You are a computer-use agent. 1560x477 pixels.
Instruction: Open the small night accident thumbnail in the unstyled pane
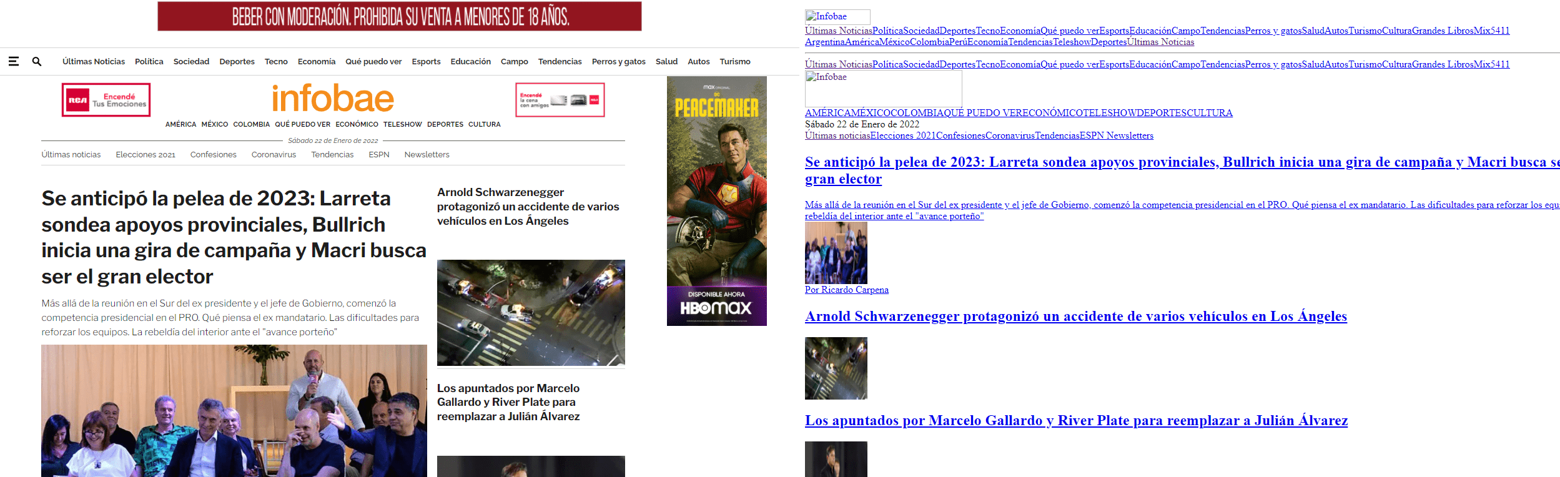(x=836, y=368)
